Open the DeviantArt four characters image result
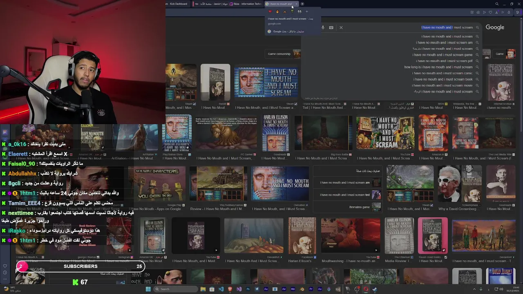The width and height of the screenshot is (523, 294). pyautogui.click(x=484, y=236)
